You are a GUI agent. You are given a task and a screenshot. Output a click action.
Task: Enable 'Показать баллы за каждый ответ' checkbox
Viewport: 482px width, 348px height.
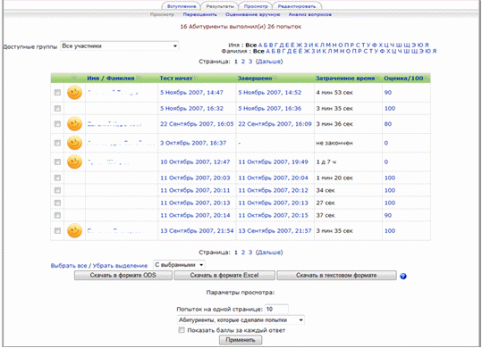[182, 330]
